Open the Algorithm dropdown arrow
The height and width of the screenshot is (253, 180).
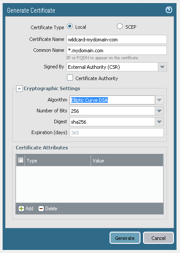tap(159, 100)
